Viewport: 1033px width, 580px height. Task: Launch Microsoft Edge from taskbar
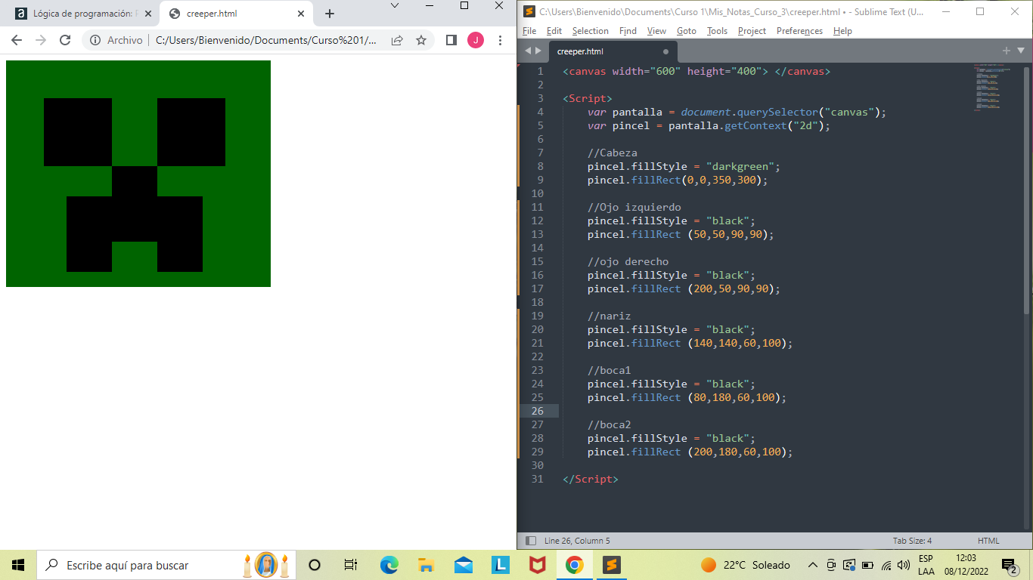coord(389,565)
